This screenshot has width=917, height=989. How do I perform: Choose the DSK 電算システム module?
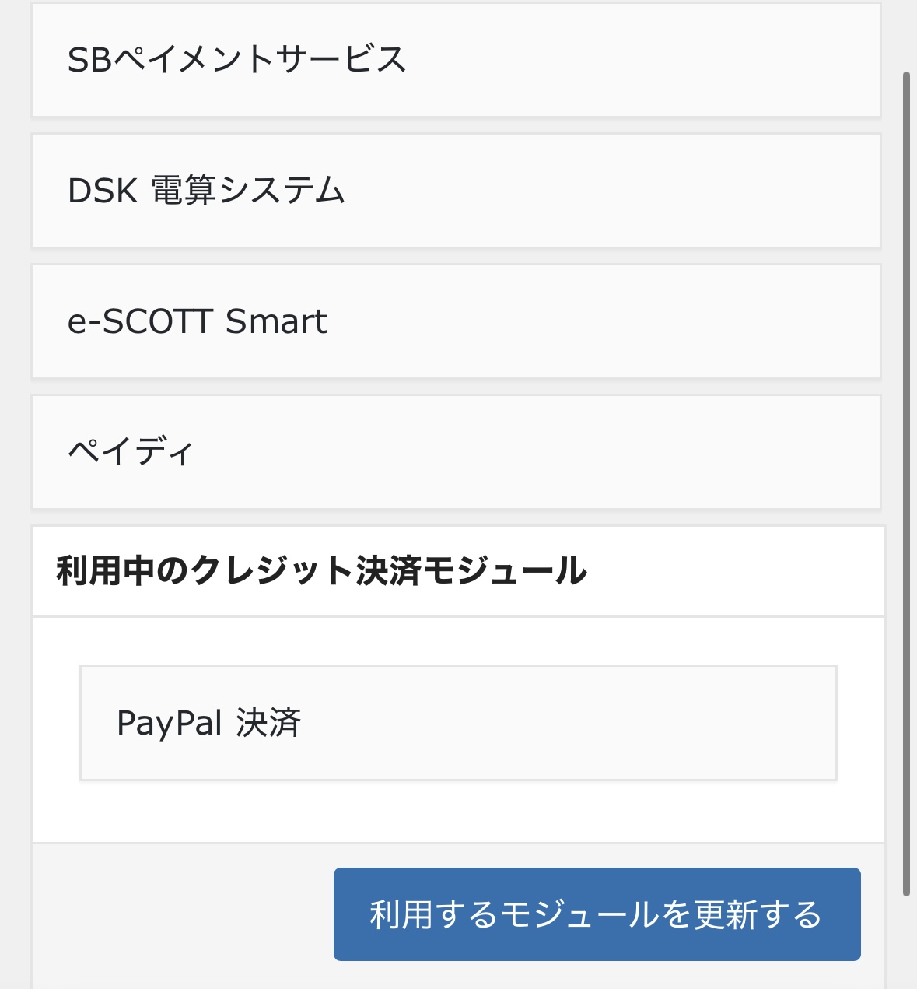click(x=456, y=191)
